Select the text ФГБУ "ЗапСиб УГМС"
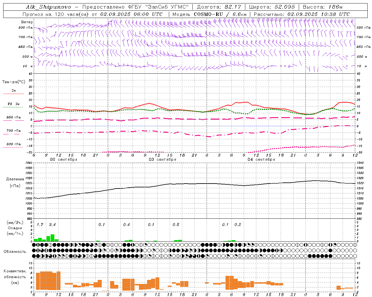372x297 pixels. click(x=158, y=7)
